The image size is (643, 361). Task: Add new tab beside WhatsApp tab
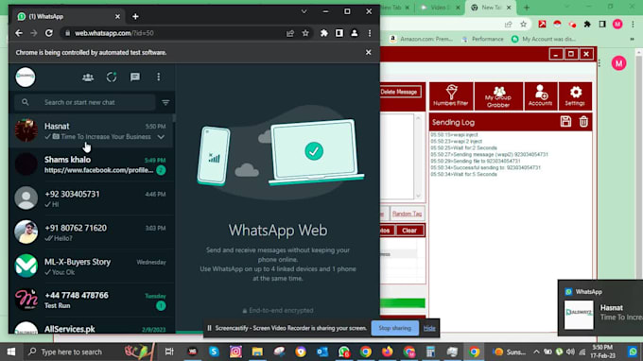pyautogui.click(x=135, y=17)
